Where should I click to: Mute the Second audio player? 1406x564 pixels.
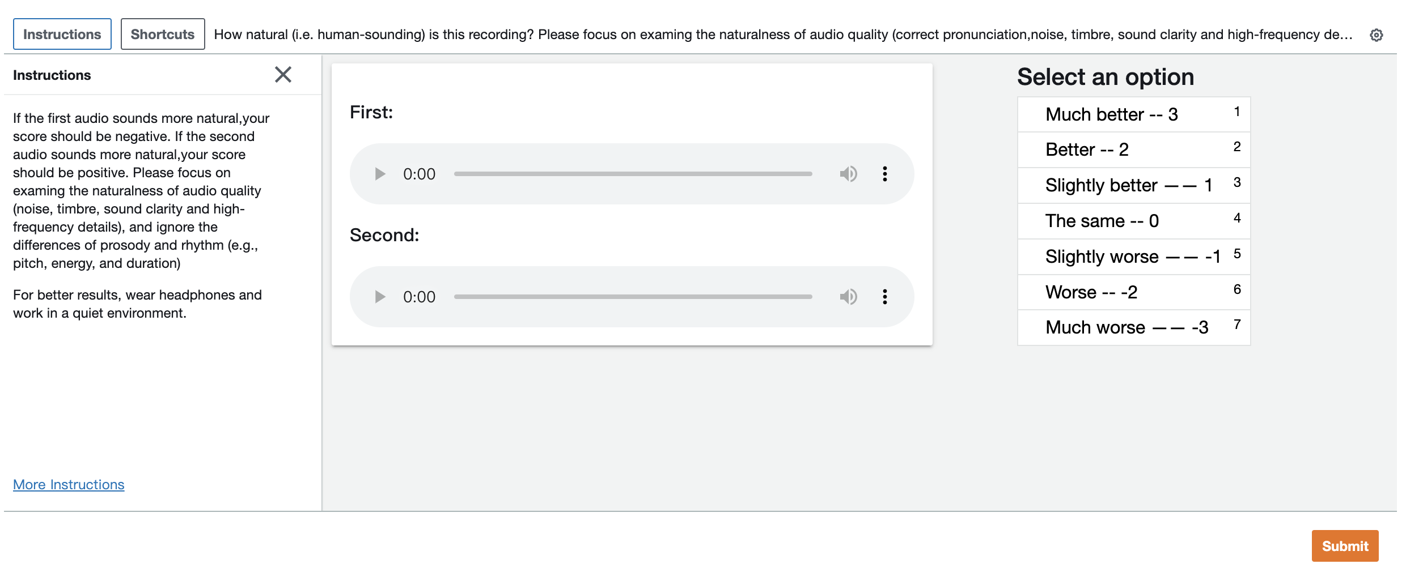coord(848,297)
